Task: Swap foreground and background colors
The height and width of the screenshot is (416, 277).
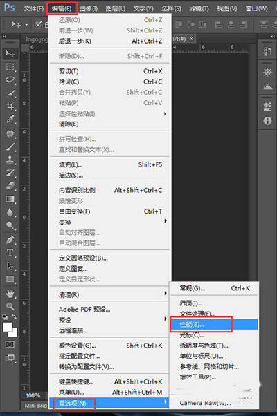Action: [15, 316]
